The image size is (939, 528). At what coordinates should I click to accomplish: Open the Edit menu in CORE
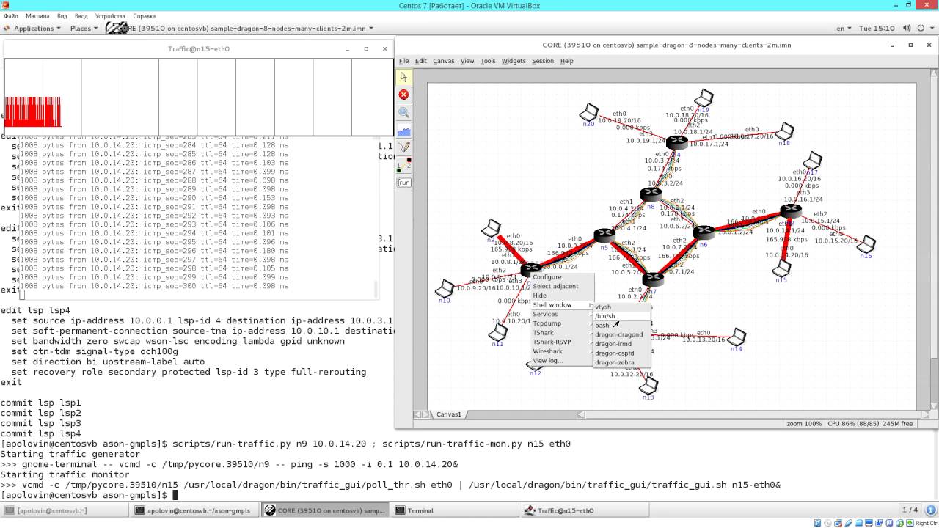(420, 61)
